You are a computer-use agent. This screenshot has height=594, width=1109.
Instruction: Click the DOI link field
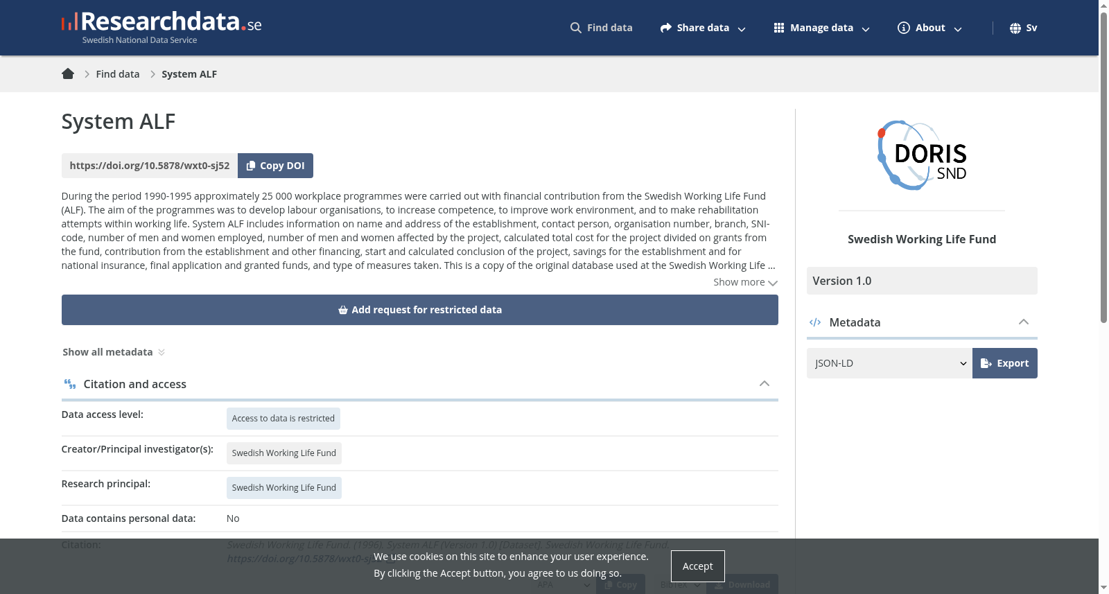point(150,166)
